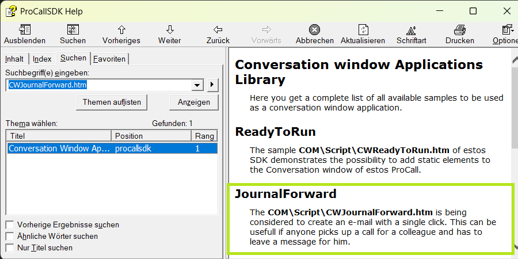Stop loading with Abbrechen icon

pos(314,30)
